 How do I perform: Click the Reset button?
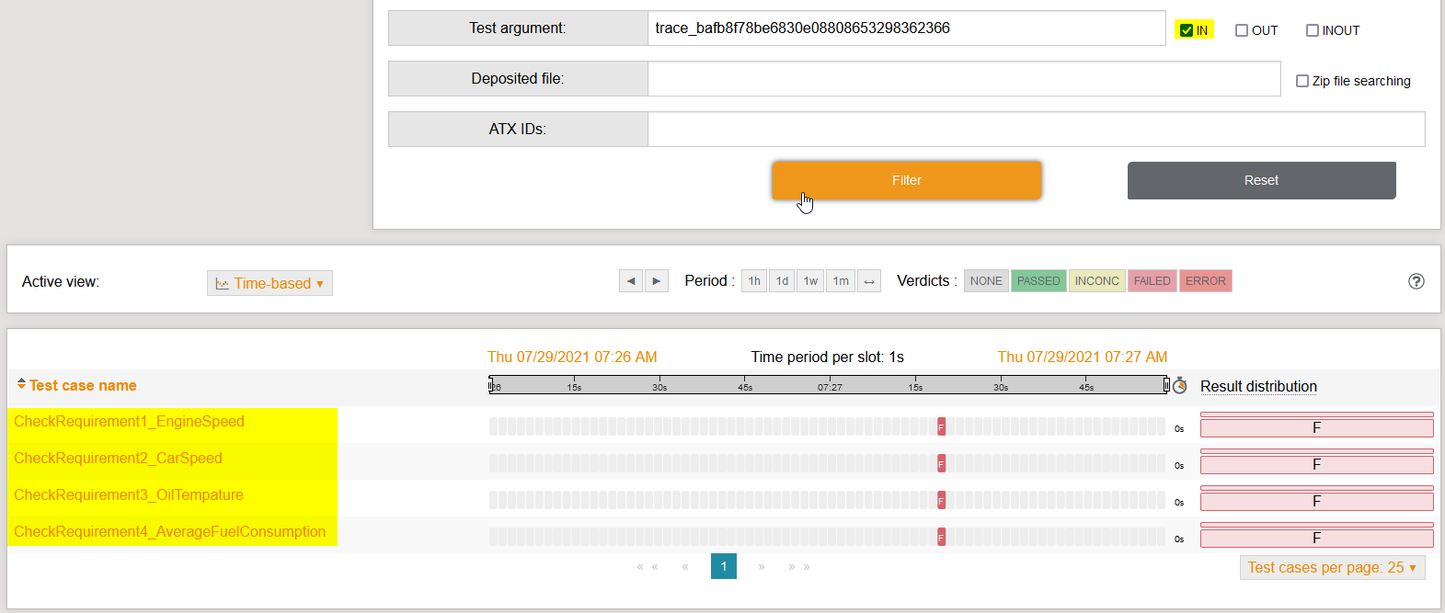point(1261,180)
